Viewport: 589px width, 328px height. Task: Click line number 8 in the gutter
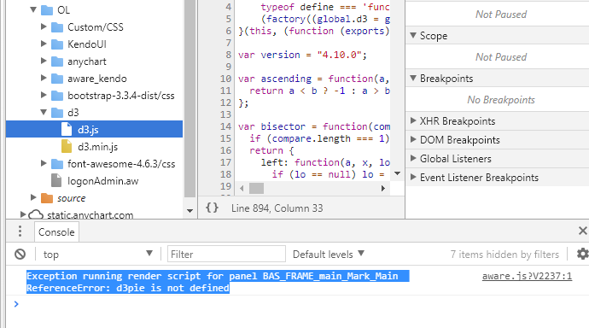[229, 55]
